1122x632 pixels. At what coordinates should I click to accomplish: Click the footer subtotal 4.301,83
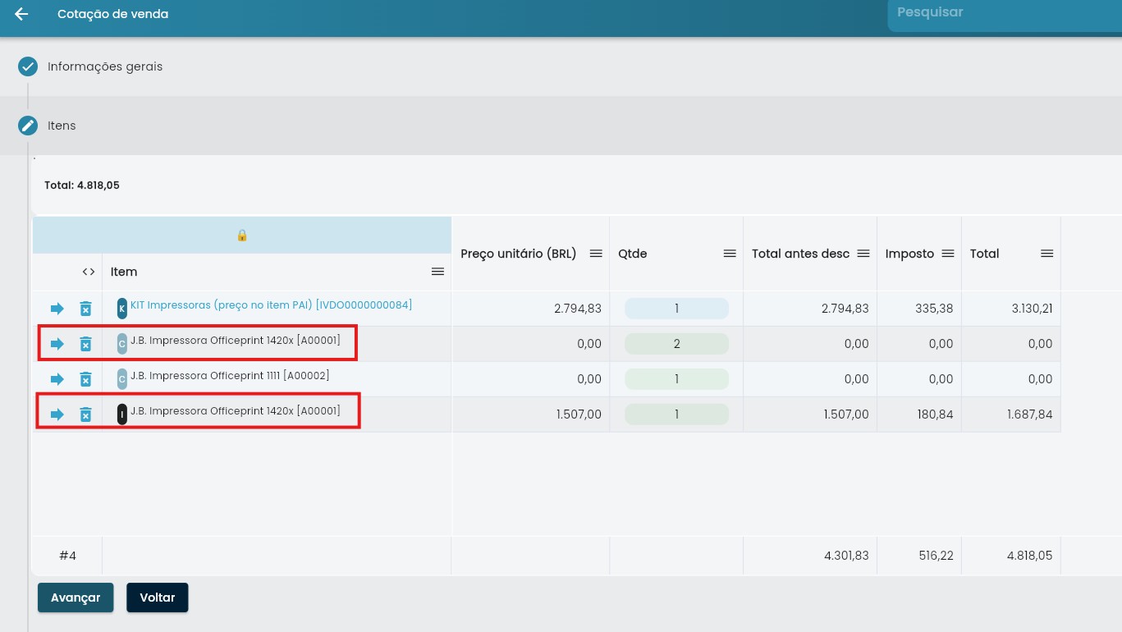click(x=846, y=556)
